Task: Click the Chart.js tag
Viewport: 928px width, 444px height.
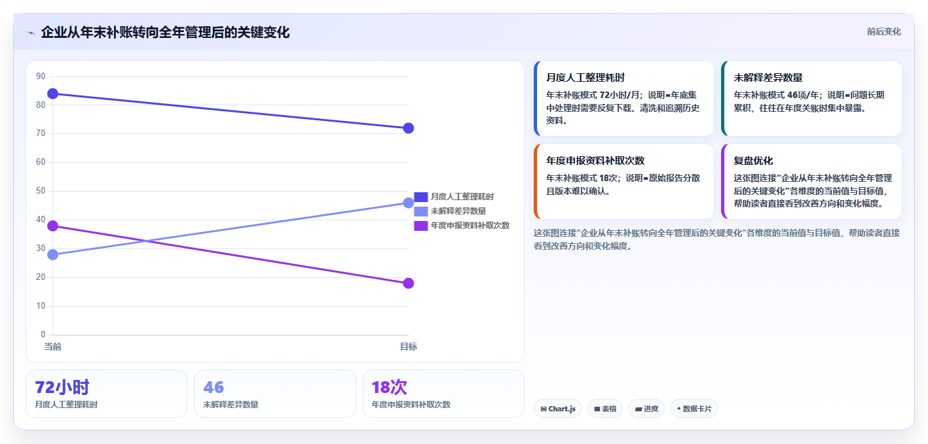Action: 558,409
